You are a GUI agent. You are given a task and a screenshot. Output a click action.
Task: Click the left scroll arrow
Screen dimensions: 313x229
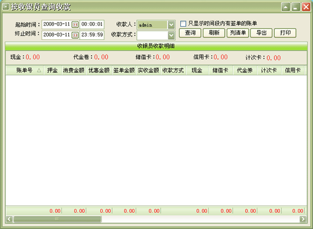click(x=9, y=219)
